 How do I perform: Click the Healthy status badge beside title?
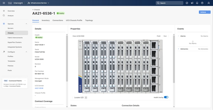(x=60, y=13)
